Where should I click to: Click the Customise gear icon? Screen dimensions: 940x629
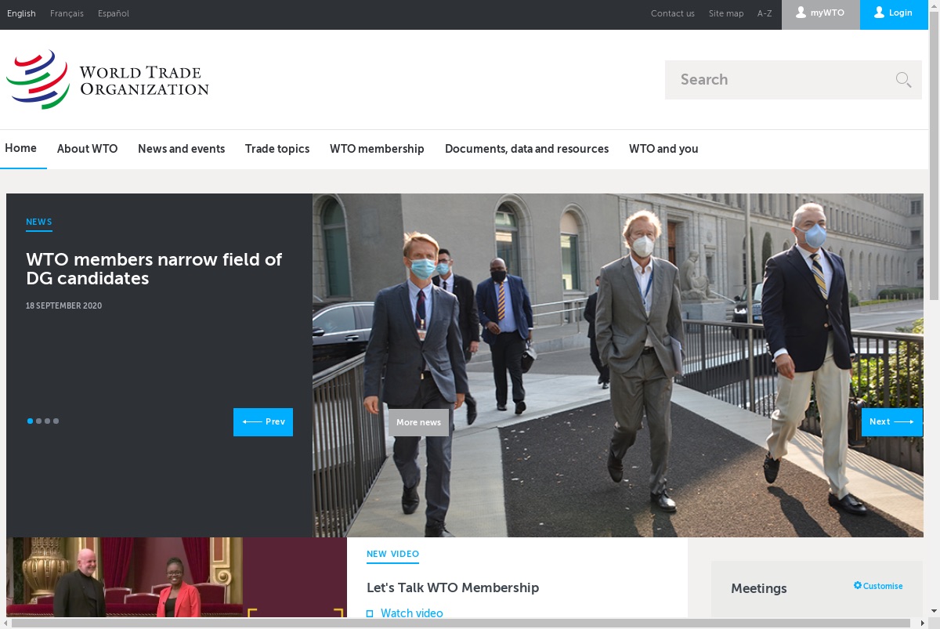tap(858, 586)
